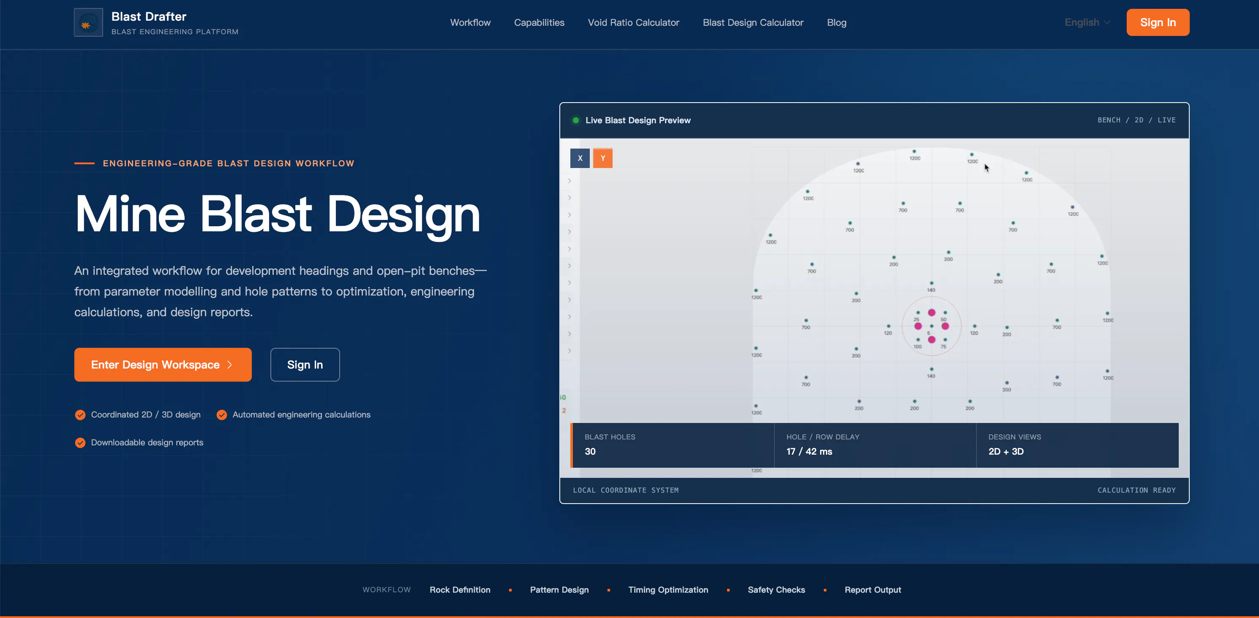Click the HOLE / ROW DELAY stat card
This screenshot has width=1259, height=618.
coord(875,445)
